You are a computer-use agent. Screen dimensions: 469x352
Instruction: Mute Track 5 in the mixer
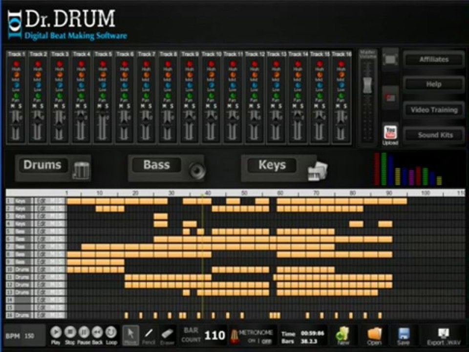[x=99, y=106]
